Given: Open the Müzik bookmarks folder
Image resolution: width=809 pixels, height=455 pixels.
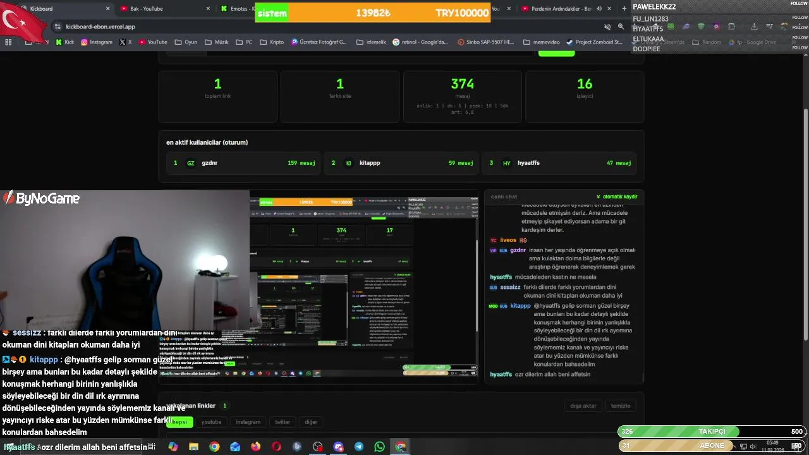Looking at the screenshot, I should click(217, 42).
